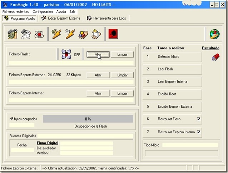Click the FunMagic title bar app icon
The image size is (228, 173).
(5, 5)
